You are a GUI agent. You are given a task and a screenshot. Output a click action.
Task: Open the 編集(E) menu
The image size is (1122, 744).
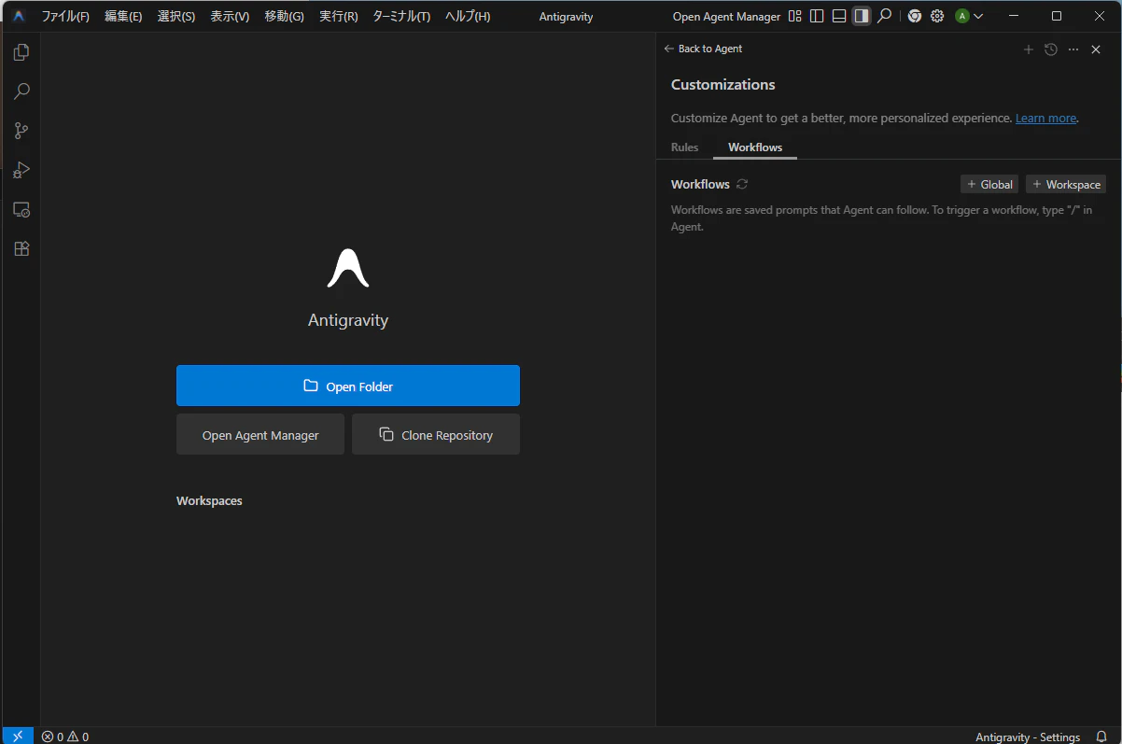tap(123, 17)
